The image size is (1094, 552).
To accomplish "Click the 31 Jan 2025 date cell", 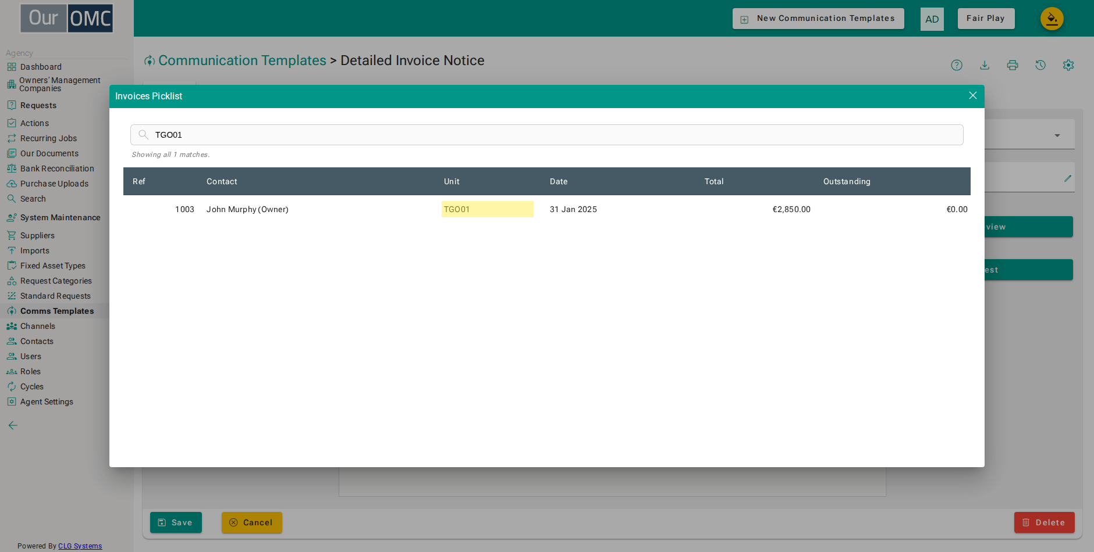I will [x=573, y=209].
